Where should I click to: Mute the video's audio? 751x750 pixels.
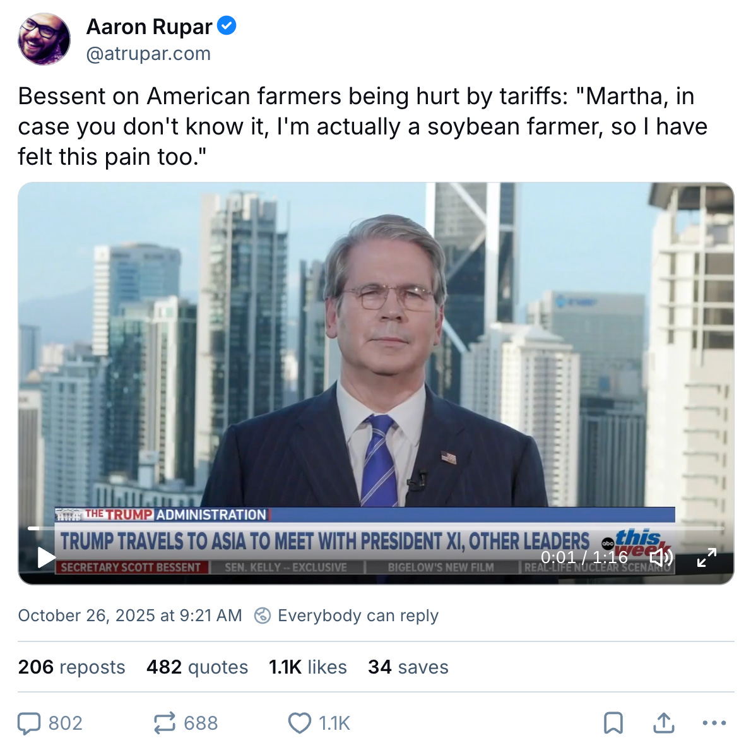pyautogui.click(x=661, y=558)
